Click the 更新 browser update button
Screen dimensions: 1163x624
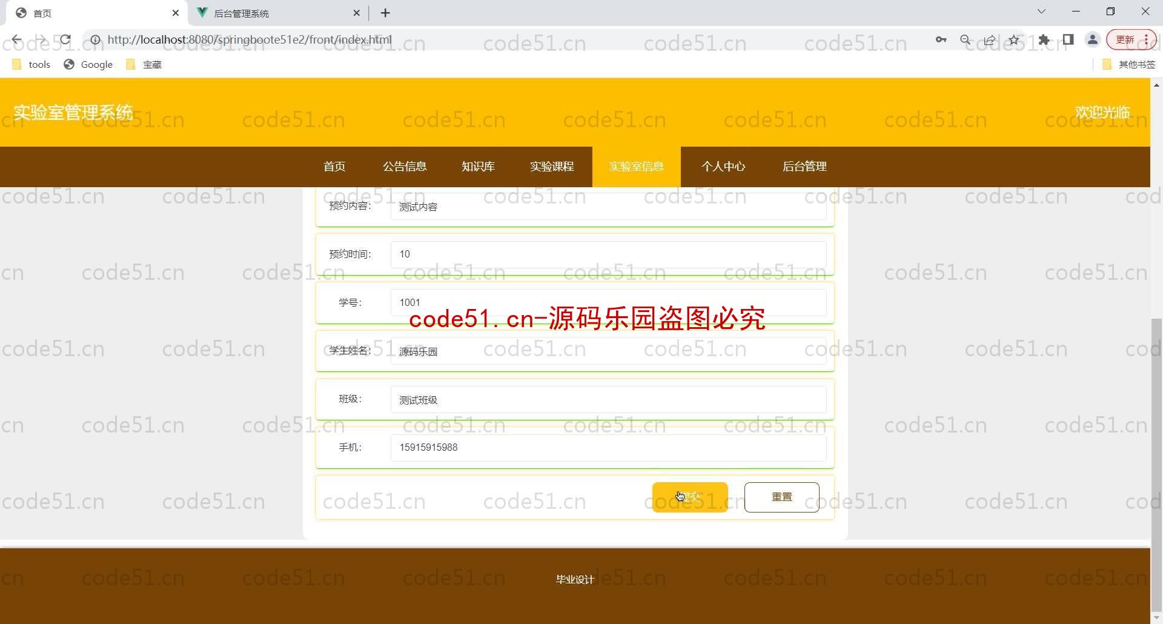tap(1131, 40)
